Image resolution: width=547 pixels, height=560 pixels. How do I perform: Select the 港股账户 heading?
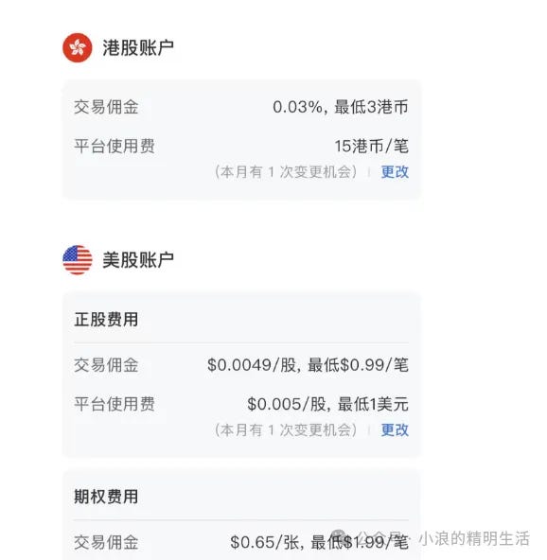[x=138, y=48]
